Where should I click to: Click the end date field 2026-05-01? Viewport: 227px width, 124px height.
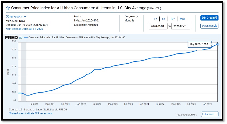(181, 26)
